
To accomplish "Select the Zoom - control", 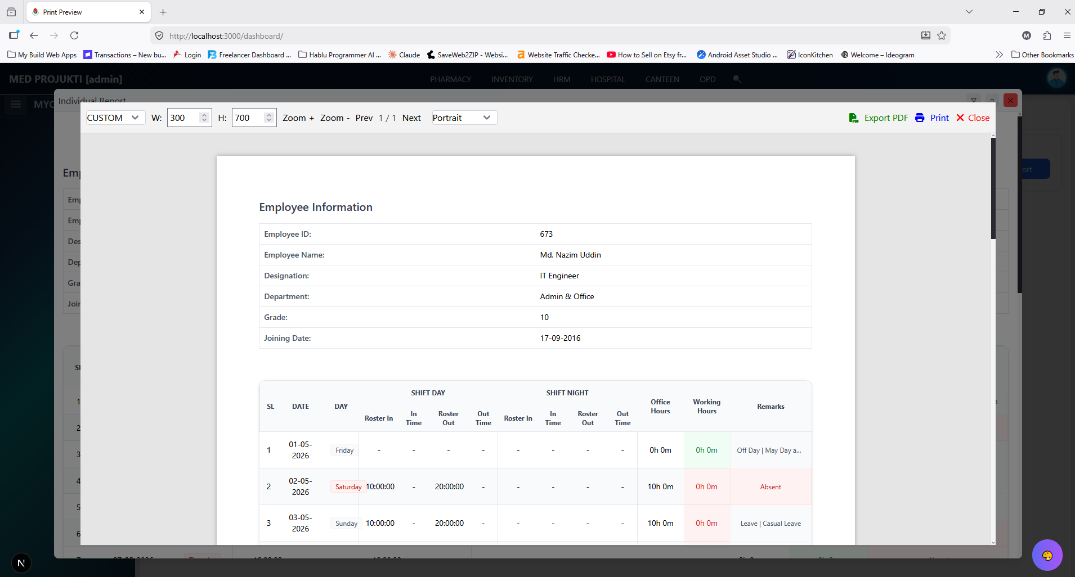I will click(335, 118).
